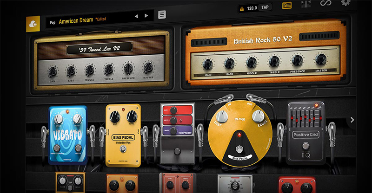Click the Level knob on round fuzz pedal
The height and width of the screenshot is (193, 372).
(258, 116)
